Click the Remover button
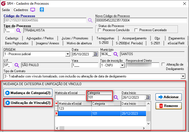Screen dimensions: 189x132 click(168, 106)
